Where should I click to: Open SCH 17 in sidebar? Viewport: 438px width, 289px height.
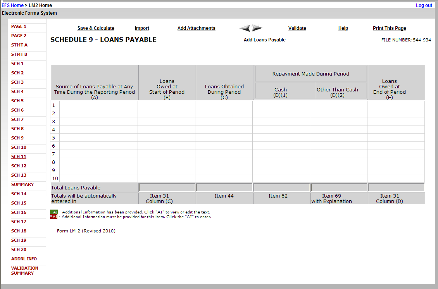19,222
